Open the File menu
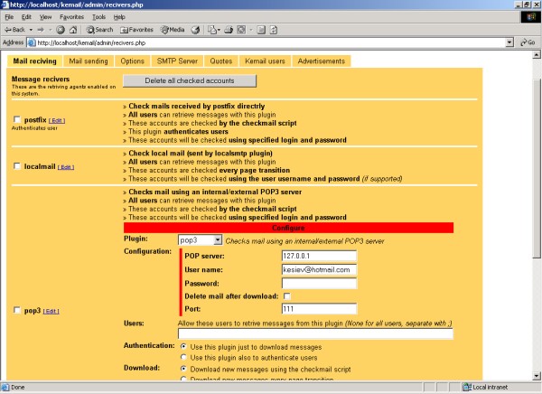The height and width of the screenshot is (394, 542). [x=9, y=17]
